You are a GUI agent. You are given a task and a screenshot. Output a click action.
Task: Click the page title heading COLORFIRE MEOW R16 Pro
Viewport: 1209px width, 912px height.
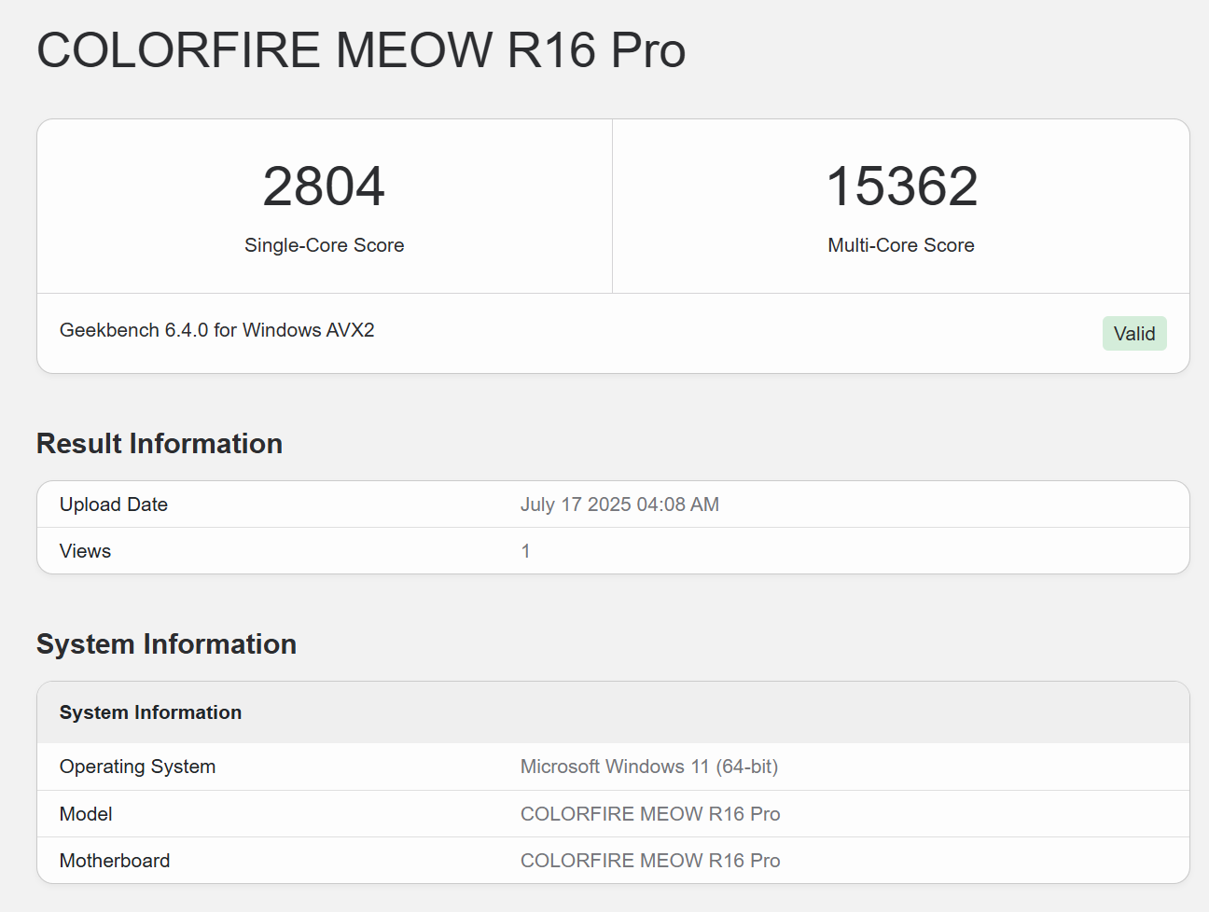tap(361, 50)
